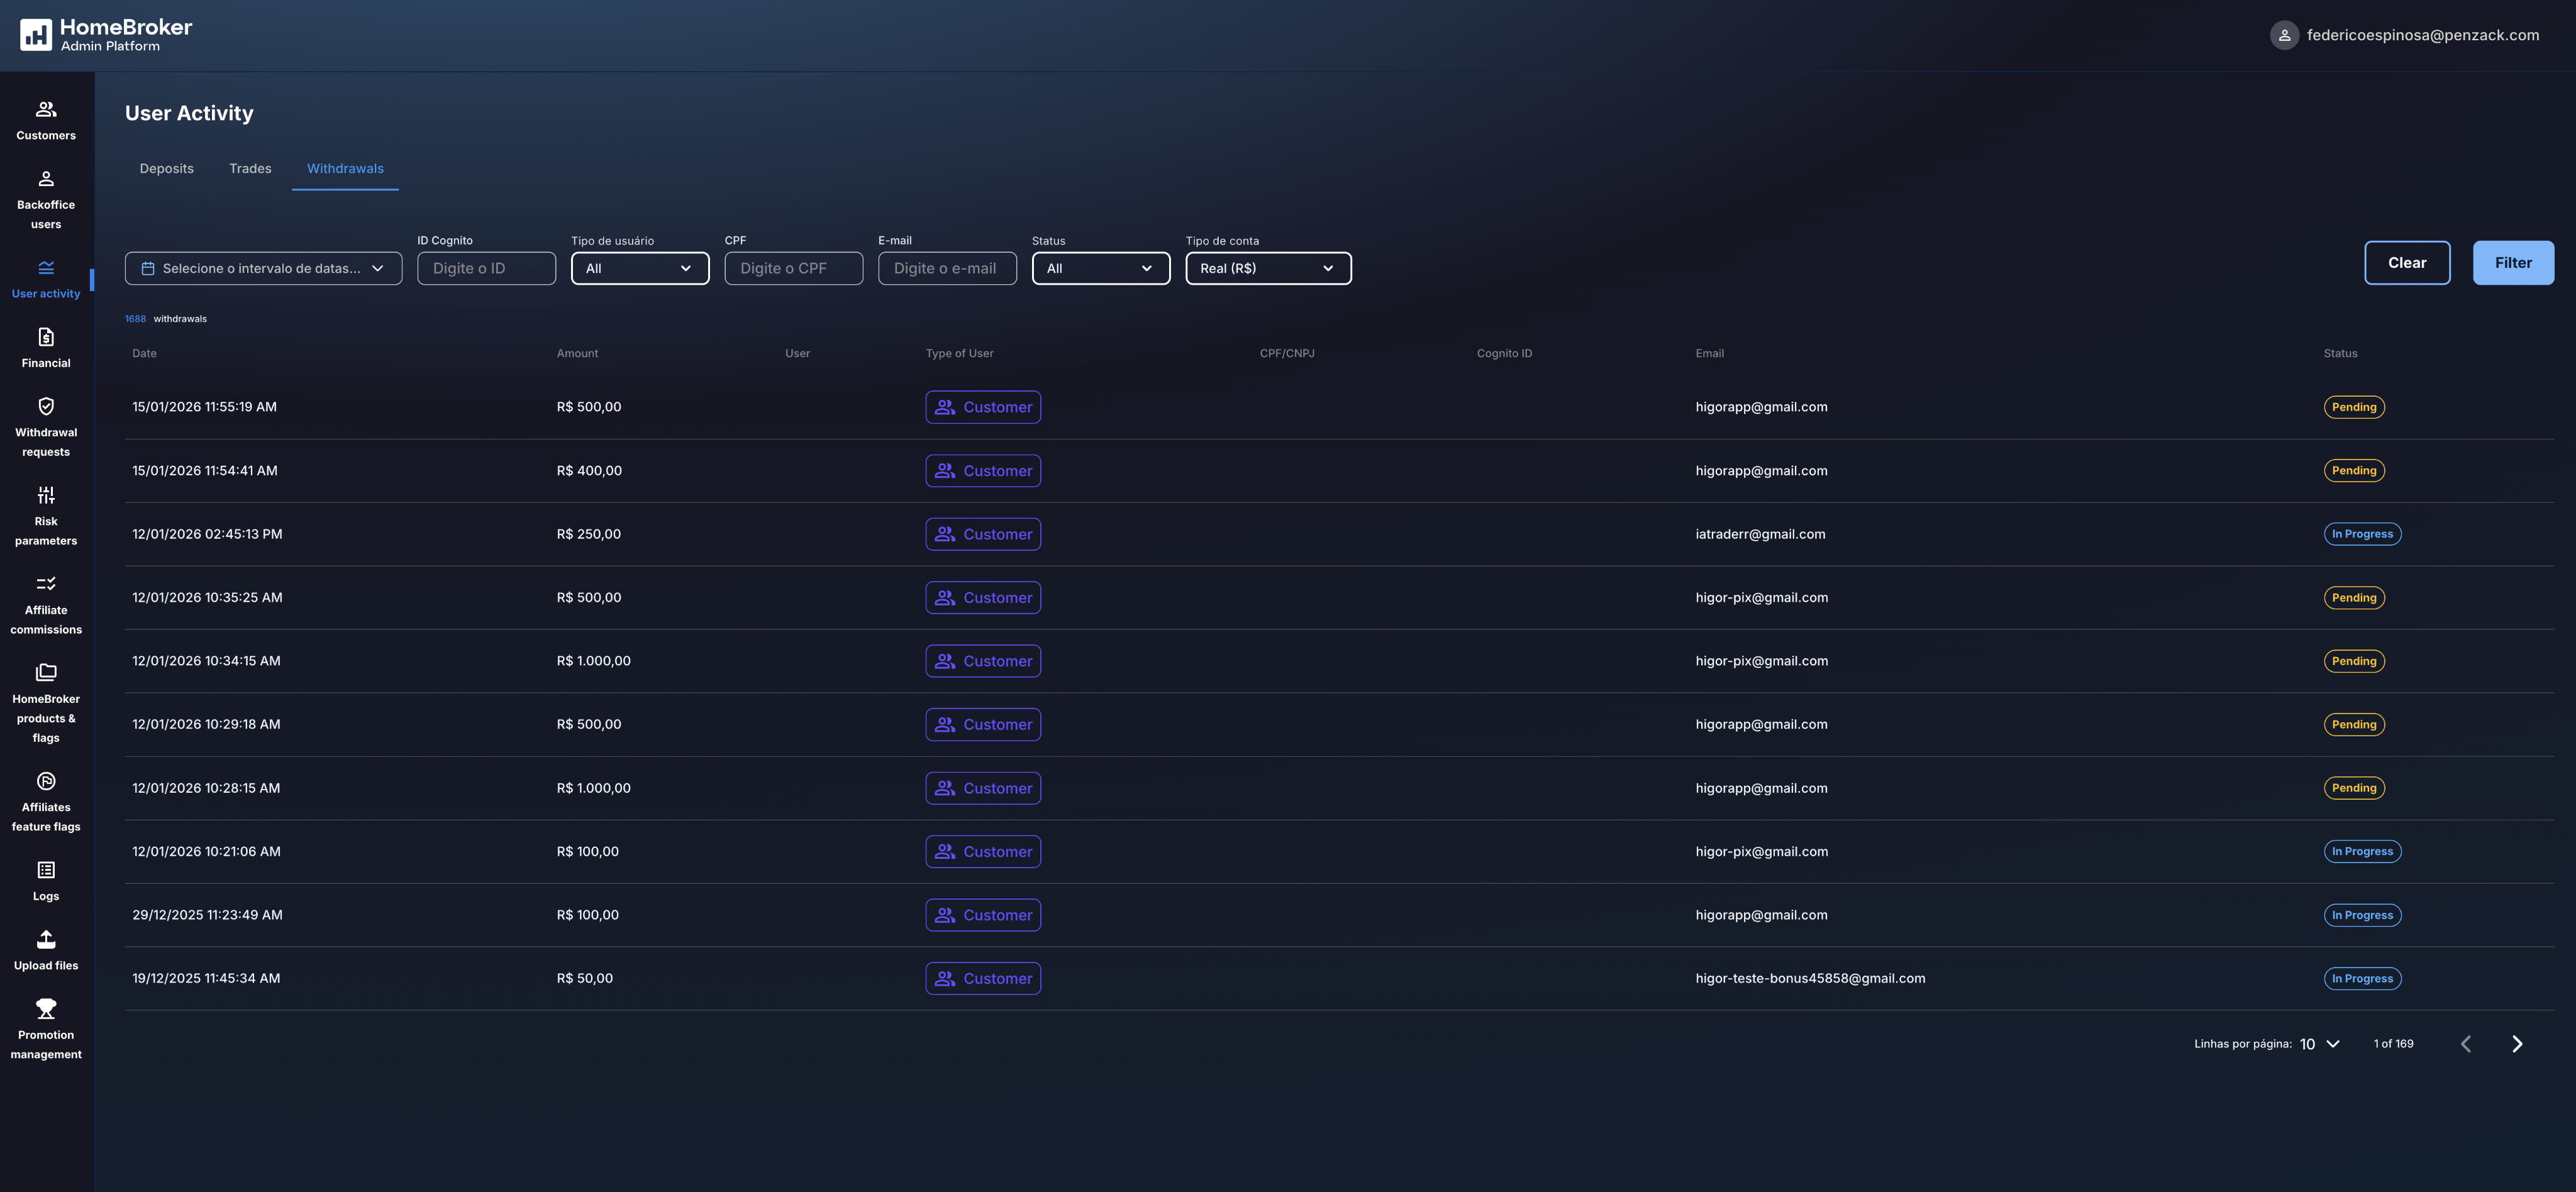Screen dimensions: 2576x1192
Task: Focus the Digite o CPF field
Action: click(x=793, y=268)
